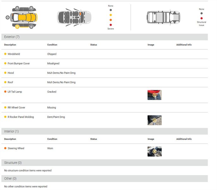Click the red Severe legend dot
This screenshot has height=190, width=217.
110,25
